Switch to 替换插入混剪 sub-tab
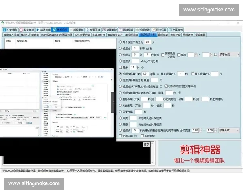Image resolution: width=243 pixels, height=194 pixels. pos(11,35)
